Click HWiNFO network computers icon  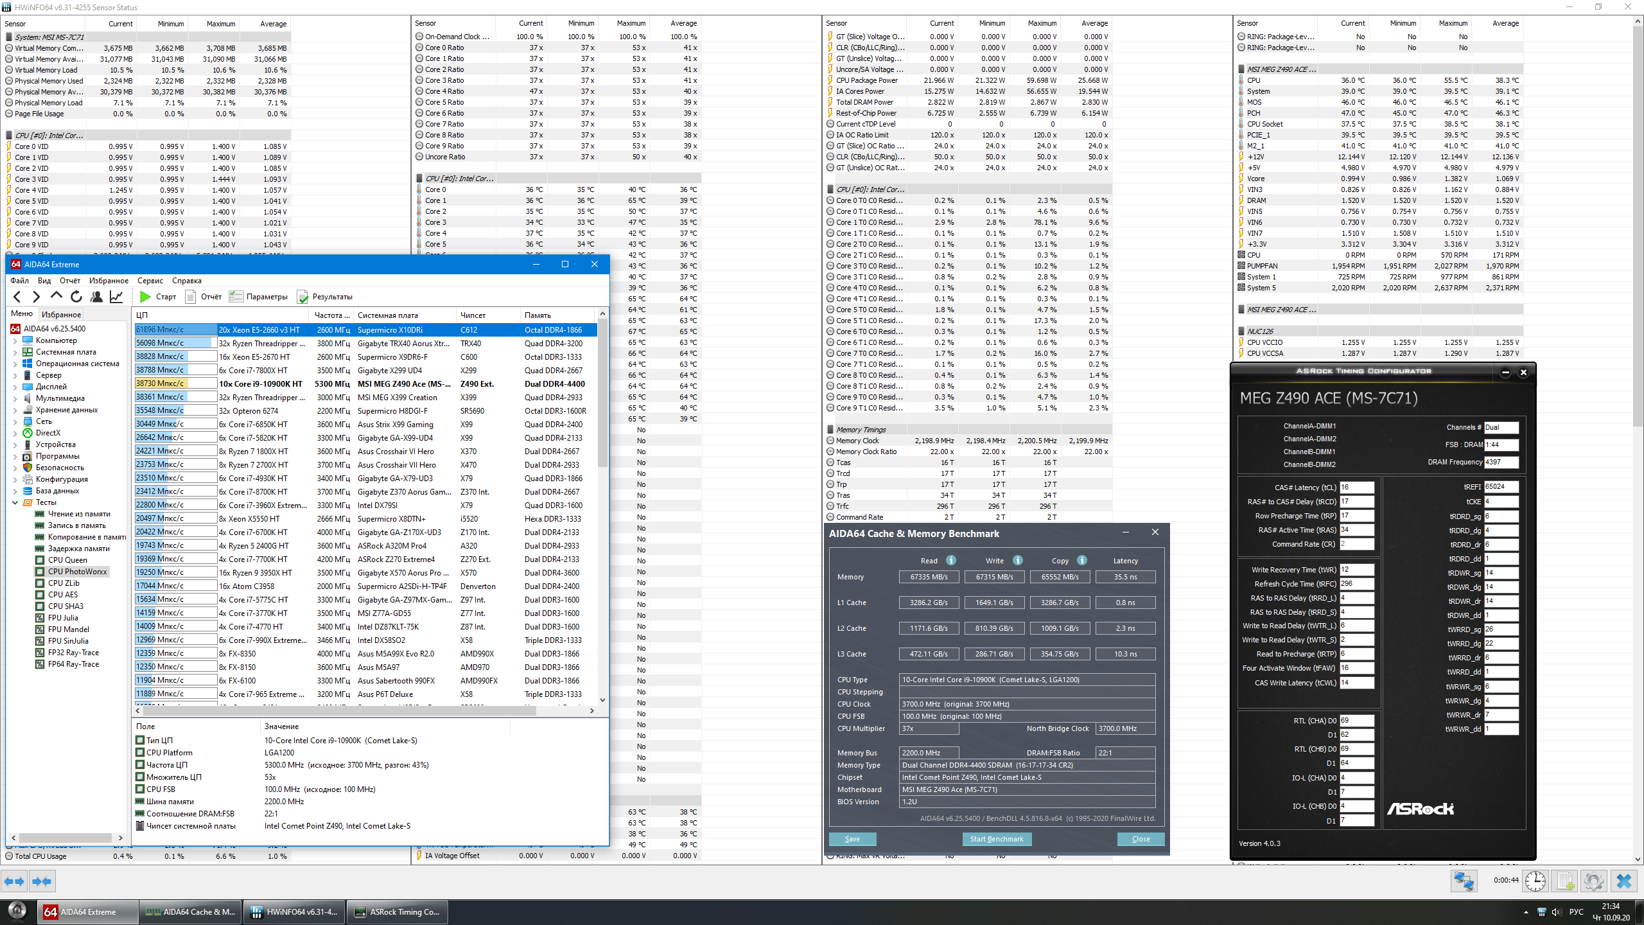pyautogui.click(x=1464, y=881)
